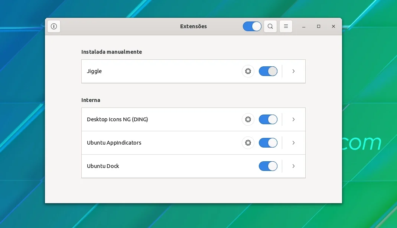Click the Instalada manualmente heading
397x228 pixels.
click(x=111, y=52)
